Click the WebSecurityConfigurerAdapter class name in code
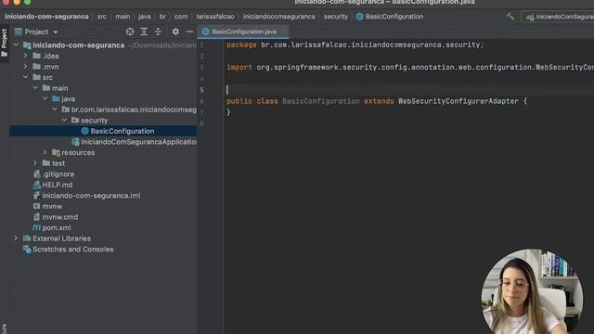The height and width of the screenshot is (334, 594). point(458,101)
